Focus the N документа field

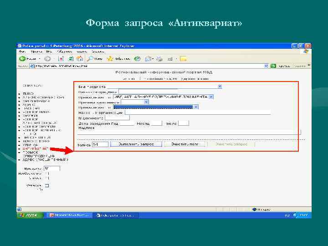click(117, 118)
